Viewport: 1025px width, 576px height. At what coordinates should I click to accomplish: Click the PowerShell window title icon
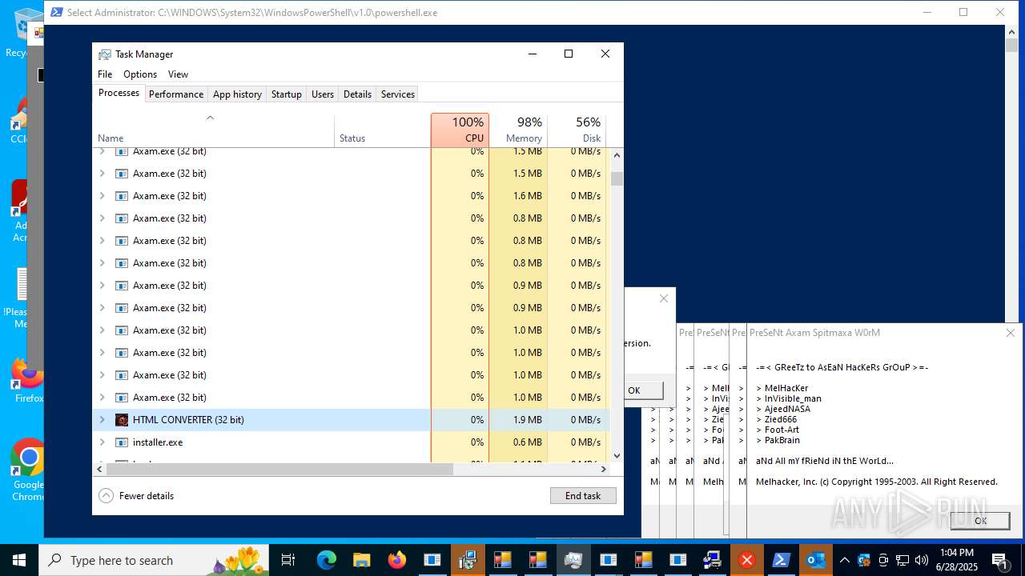tap(56, 13)
